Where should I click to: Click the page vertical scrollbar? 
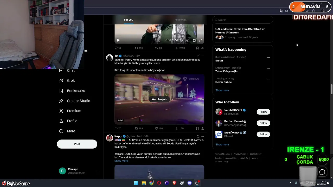point(331,90)
